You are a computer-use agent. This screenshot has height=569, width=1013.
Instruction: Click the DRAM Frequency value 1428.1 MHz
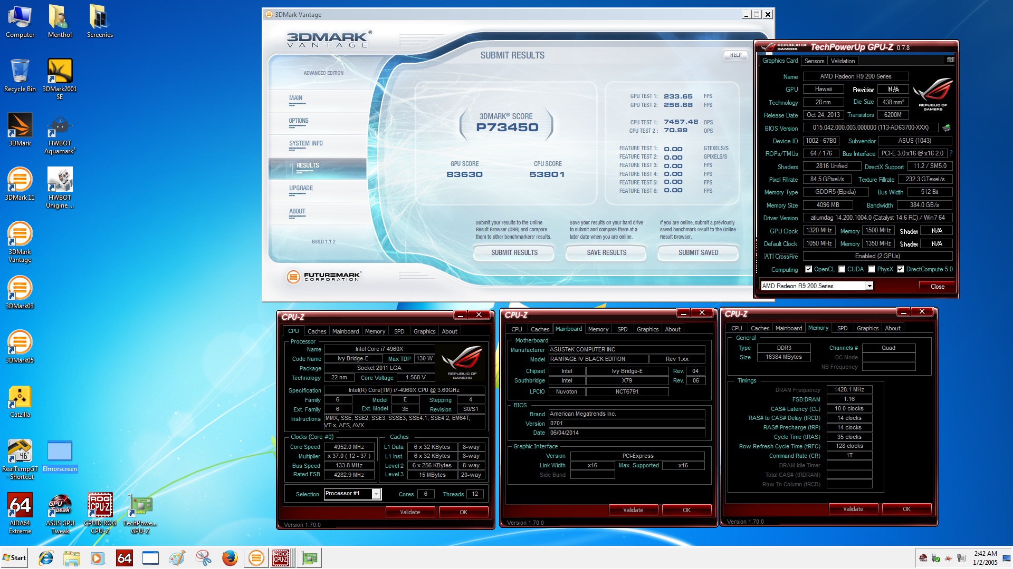pyautogui.click(x=849, y=390)
